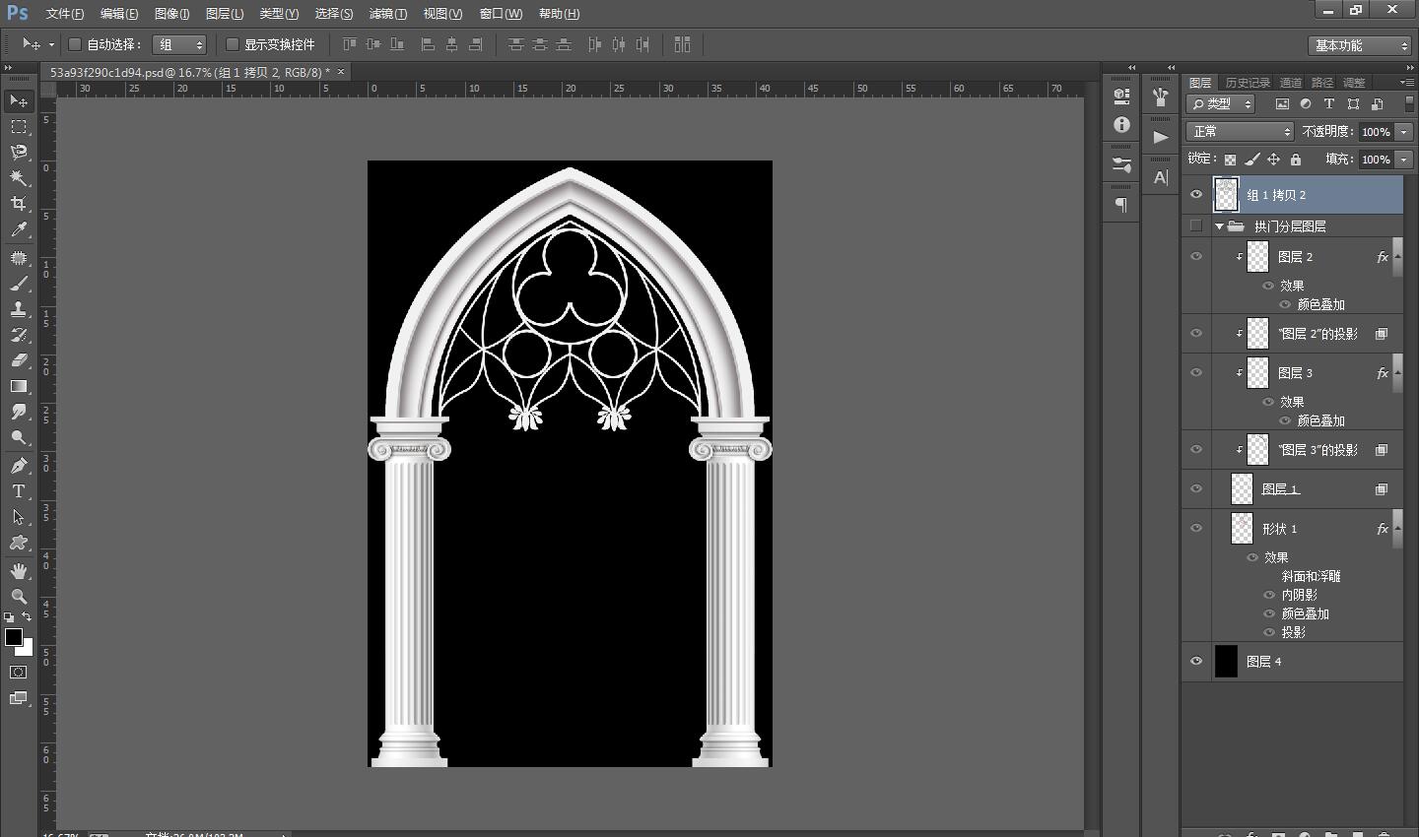Switch to the 通道 tab
The image size is (1419, 837).
tap(1291, 83)
